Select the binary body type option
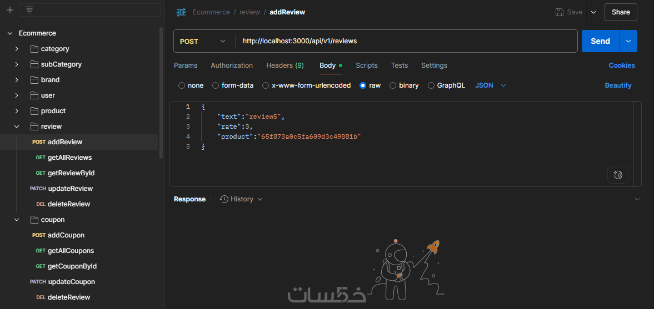The width and height of the screenshot is (654, 309). click(x=393, y=85)
